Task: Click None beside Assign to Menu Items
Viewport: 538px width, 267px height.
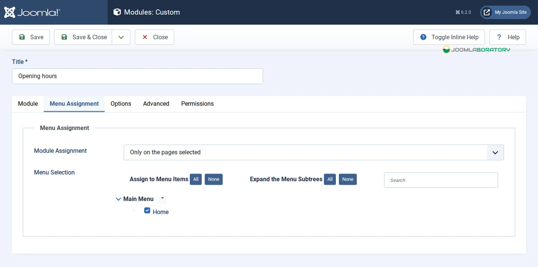Action: click(214, 179)
